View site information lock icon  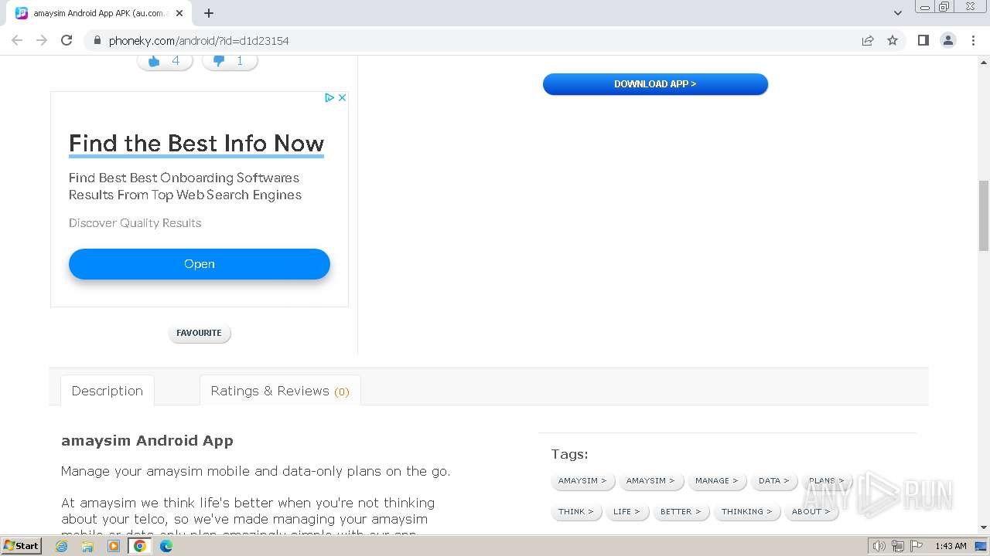click(97, 40)
